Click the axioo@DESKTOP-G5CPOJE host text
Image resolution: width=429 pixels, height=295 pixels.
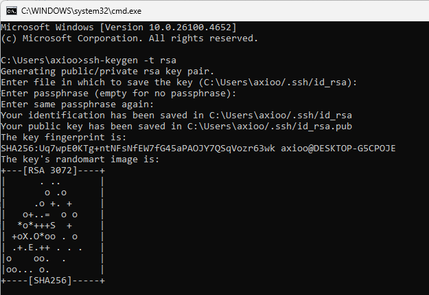point(338,149)
